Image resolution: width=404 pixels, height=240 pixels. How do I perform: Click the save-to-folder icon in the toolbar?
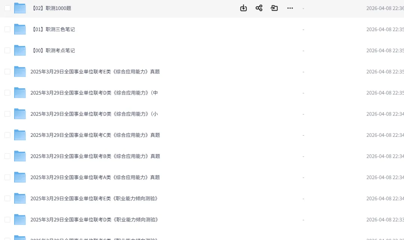coord(274,8)
